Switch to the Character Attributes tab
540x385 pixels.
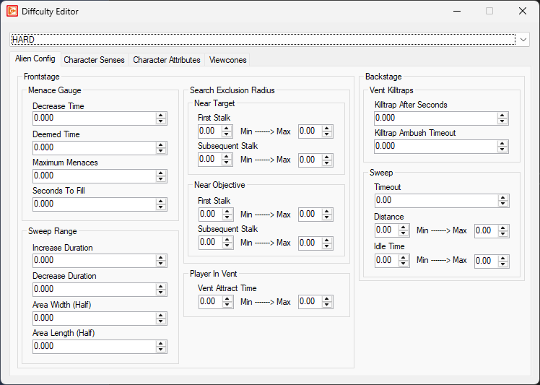(167, 60)
